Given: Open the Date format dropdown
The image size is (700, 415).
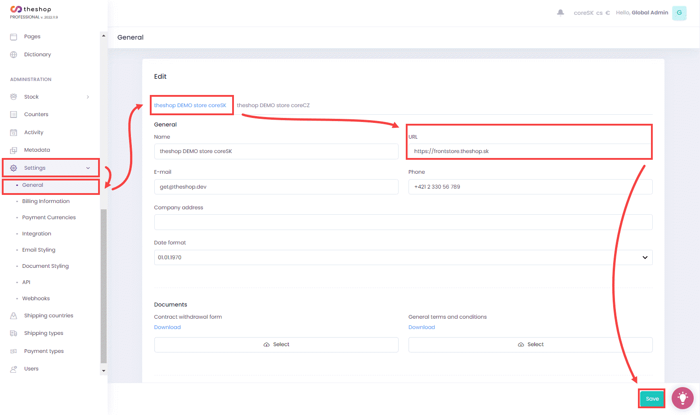Looking at the screenshot, I should [x=403, y=257].
